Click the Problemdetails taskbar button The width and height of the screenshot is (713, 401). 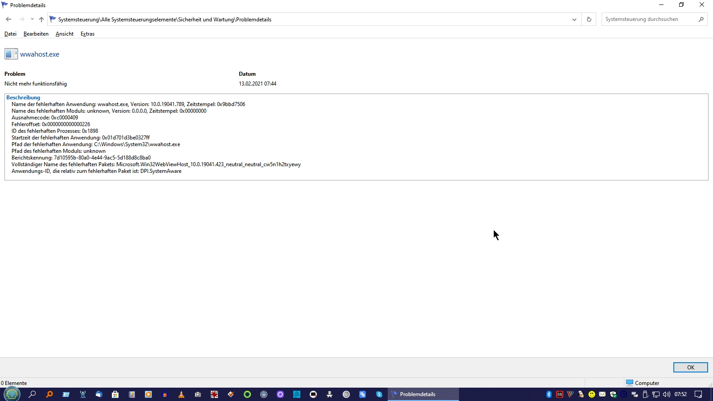click(423, 394)
